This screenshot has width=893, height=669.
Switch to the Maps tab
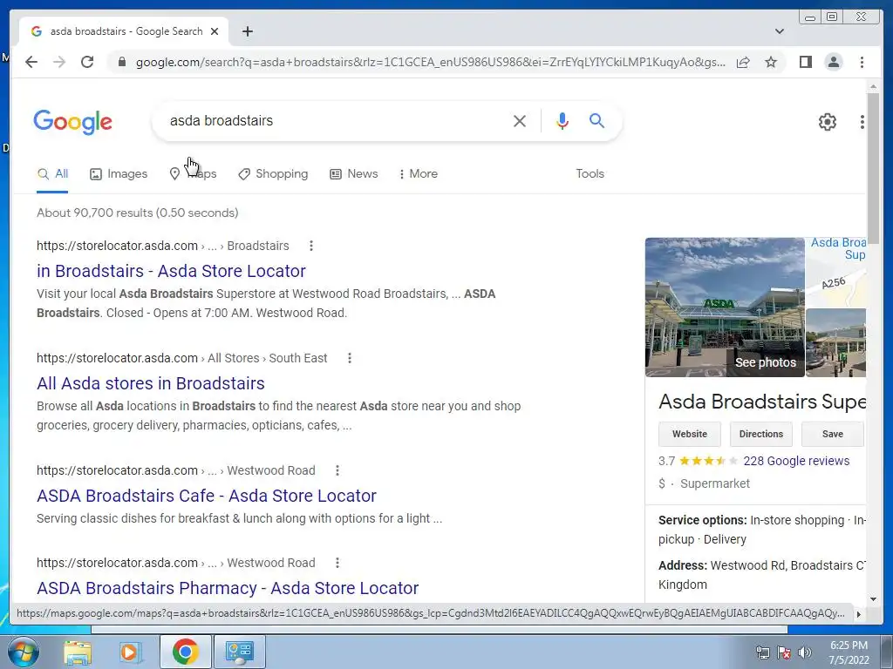[193, 174]
